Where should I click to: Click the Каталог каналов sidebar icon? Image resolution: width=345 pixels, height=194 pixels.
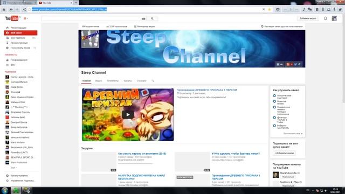tap(7, 176)
